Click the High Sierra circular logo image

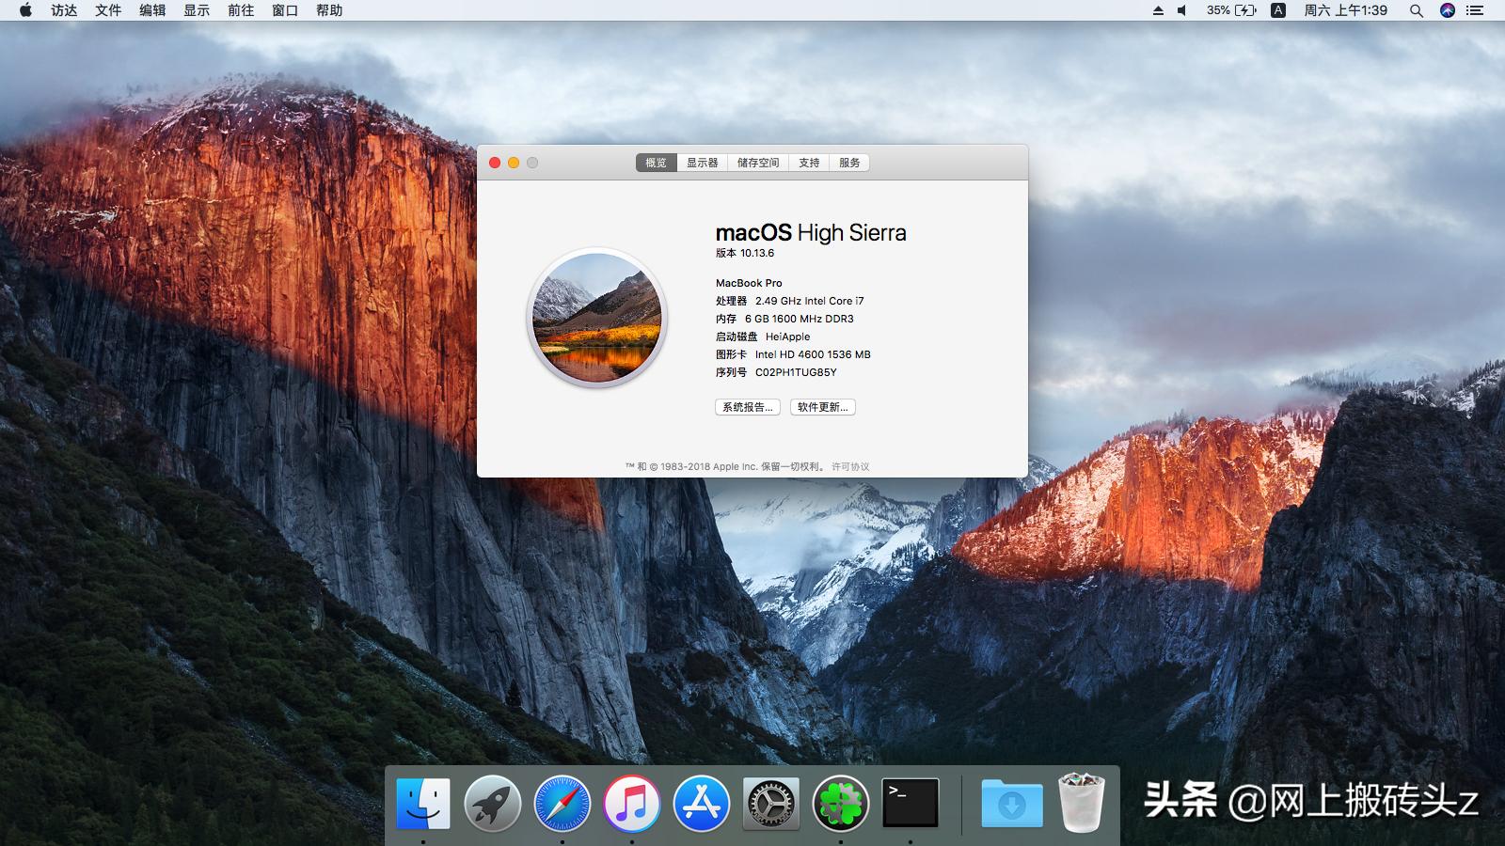click(x=597, y=318)
